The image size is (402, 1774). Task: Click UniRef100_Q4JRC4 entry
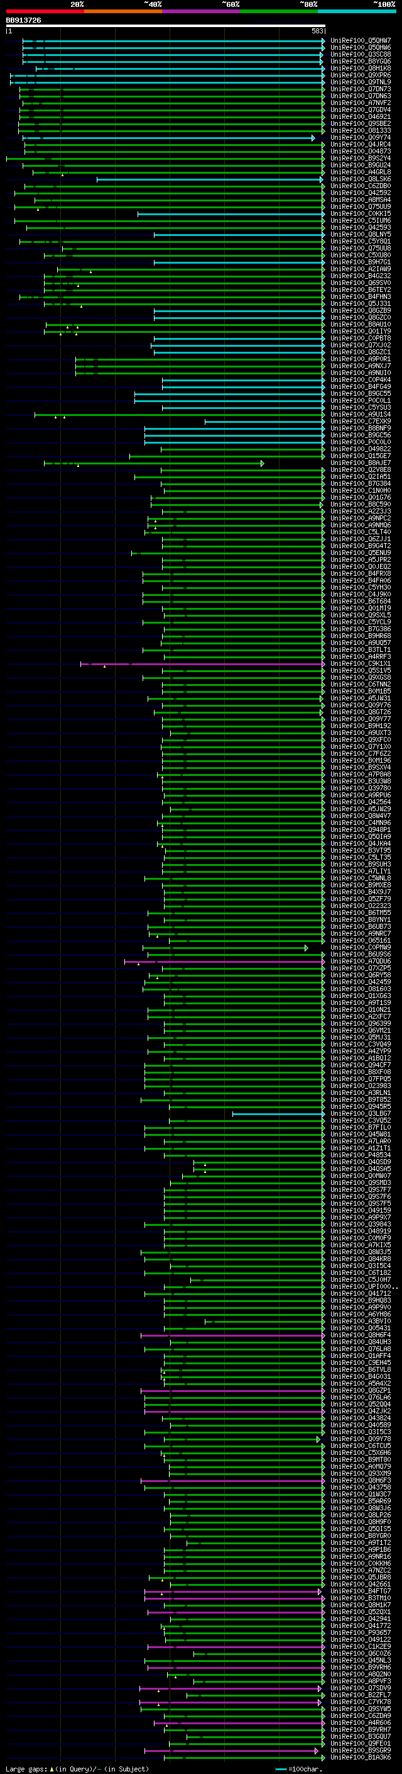pyautogui.click(x=361, y=145)
